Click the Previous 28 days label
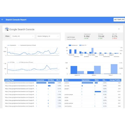This screenshot has height=125, width=125. (71, 39)
